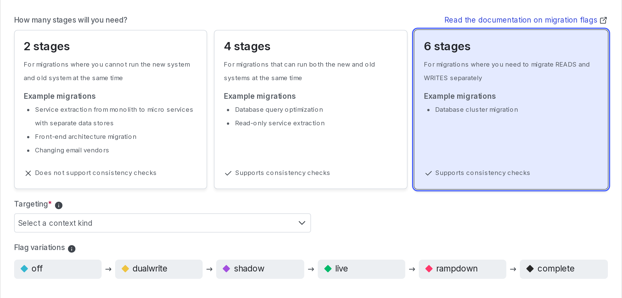Click the Flag variations info icon
The width and height of the screenshot is (622, 298).
click(x=72, y=249)
